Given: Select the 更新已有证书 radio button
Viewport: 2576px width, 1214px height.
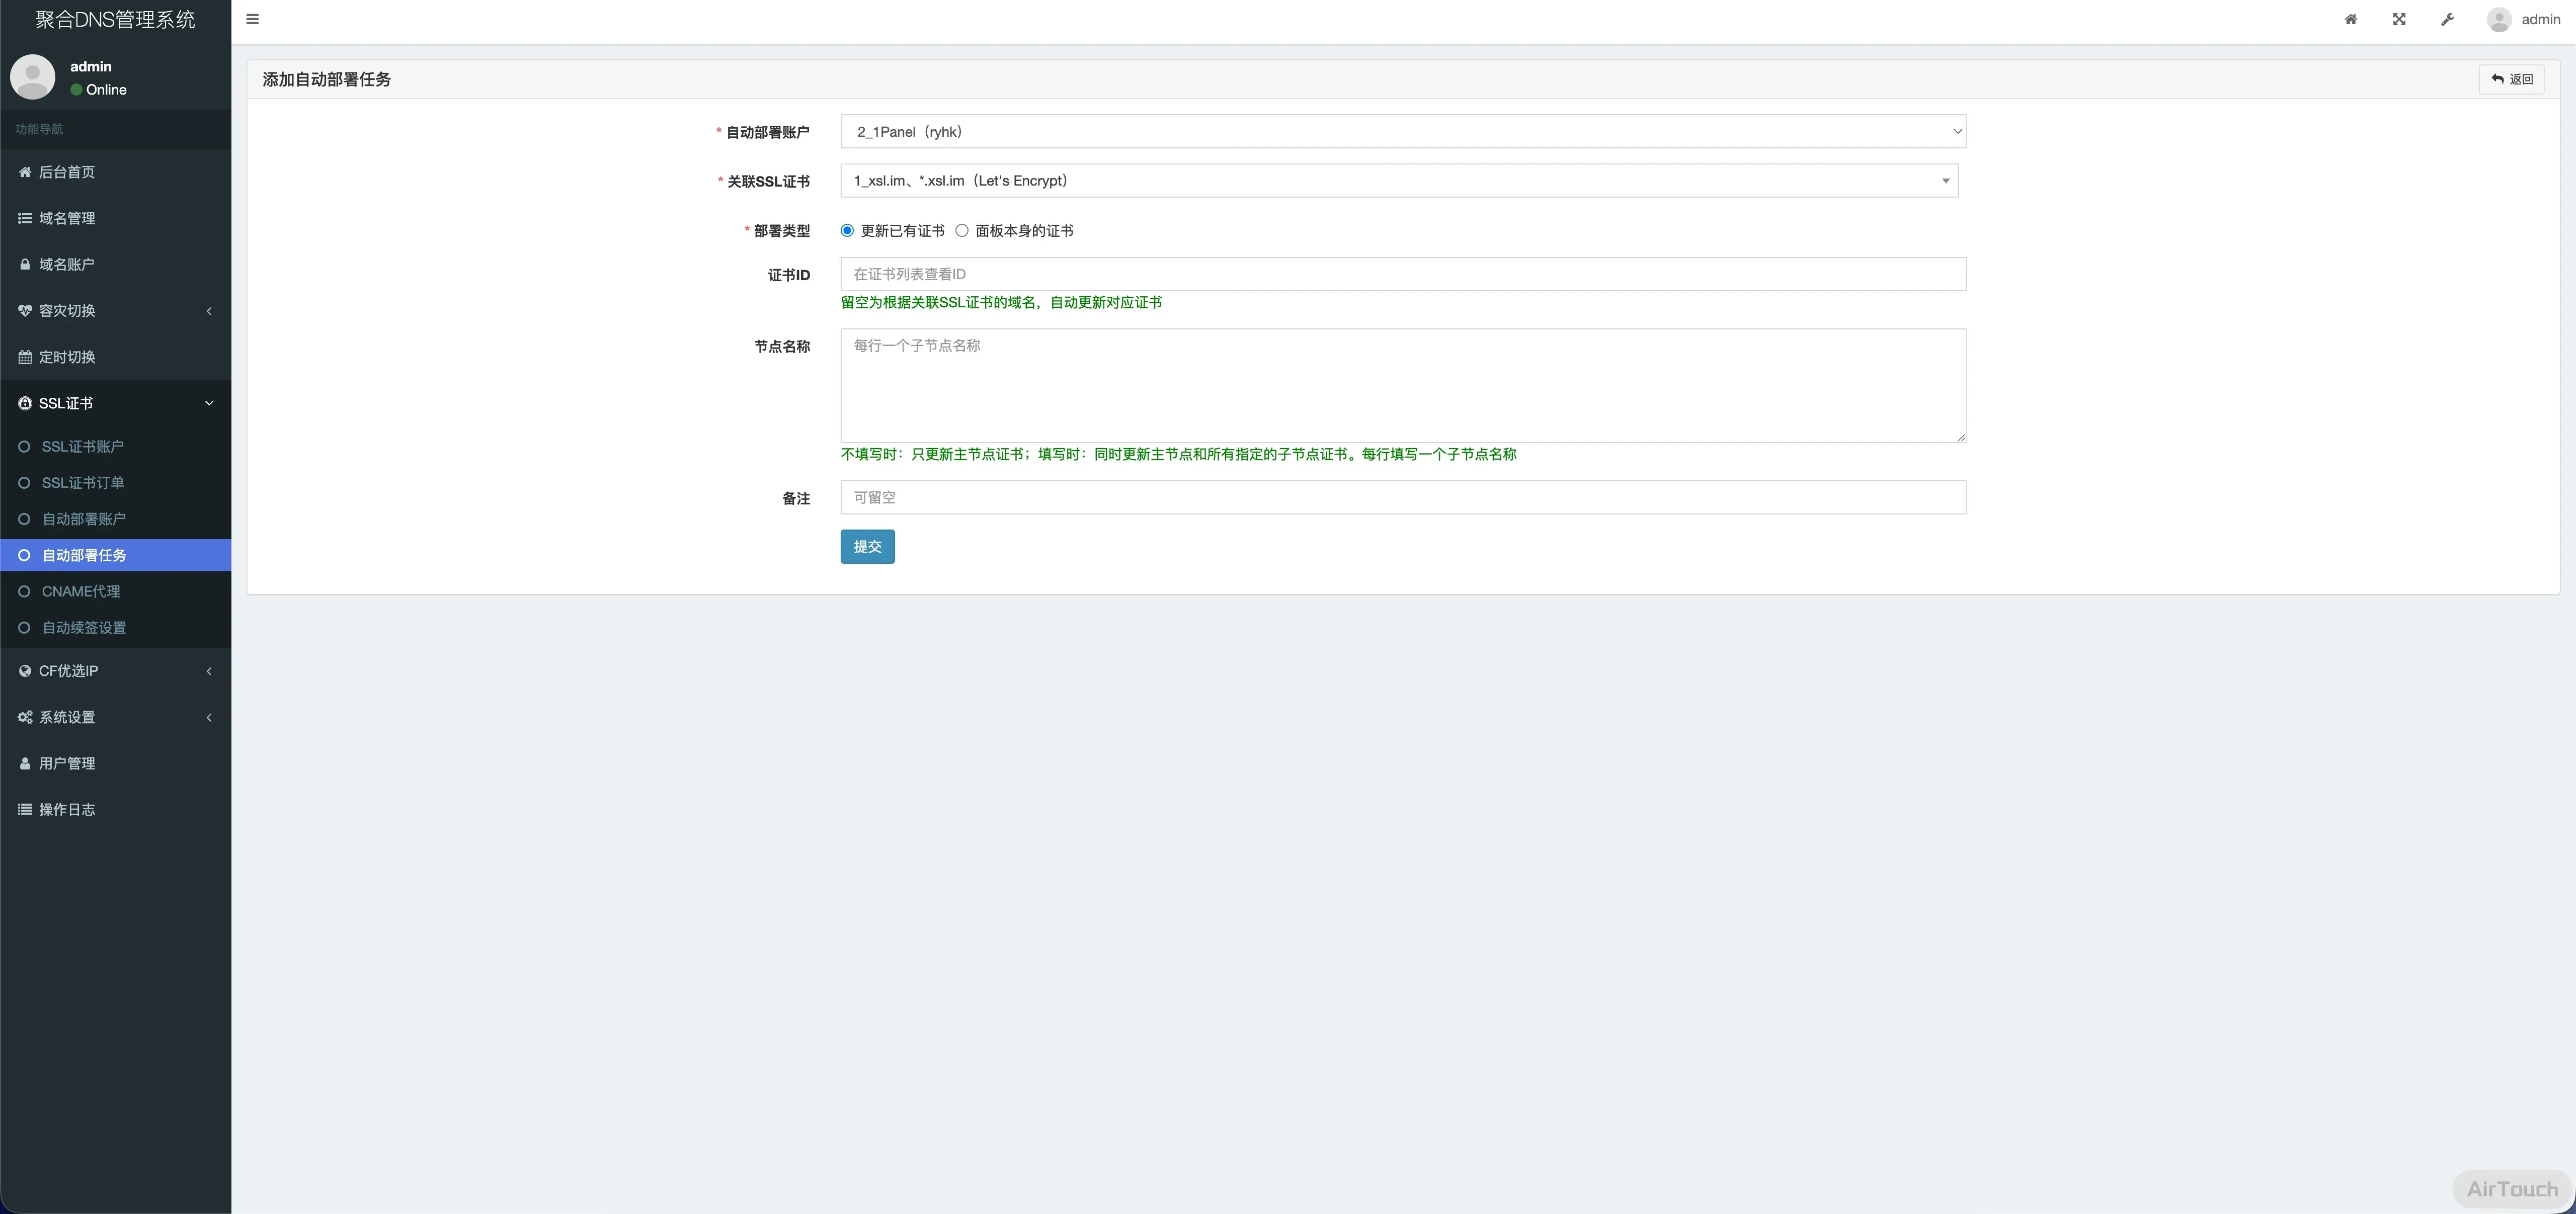Looking at the screenshot, I should pos(847,231).
